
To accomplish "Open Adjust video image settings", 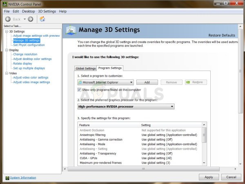I will coord(31,82).
